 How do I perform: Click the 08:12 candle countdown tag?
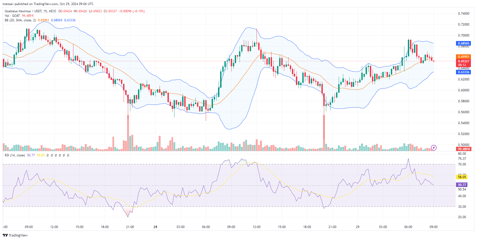click(x=462, y=65)
